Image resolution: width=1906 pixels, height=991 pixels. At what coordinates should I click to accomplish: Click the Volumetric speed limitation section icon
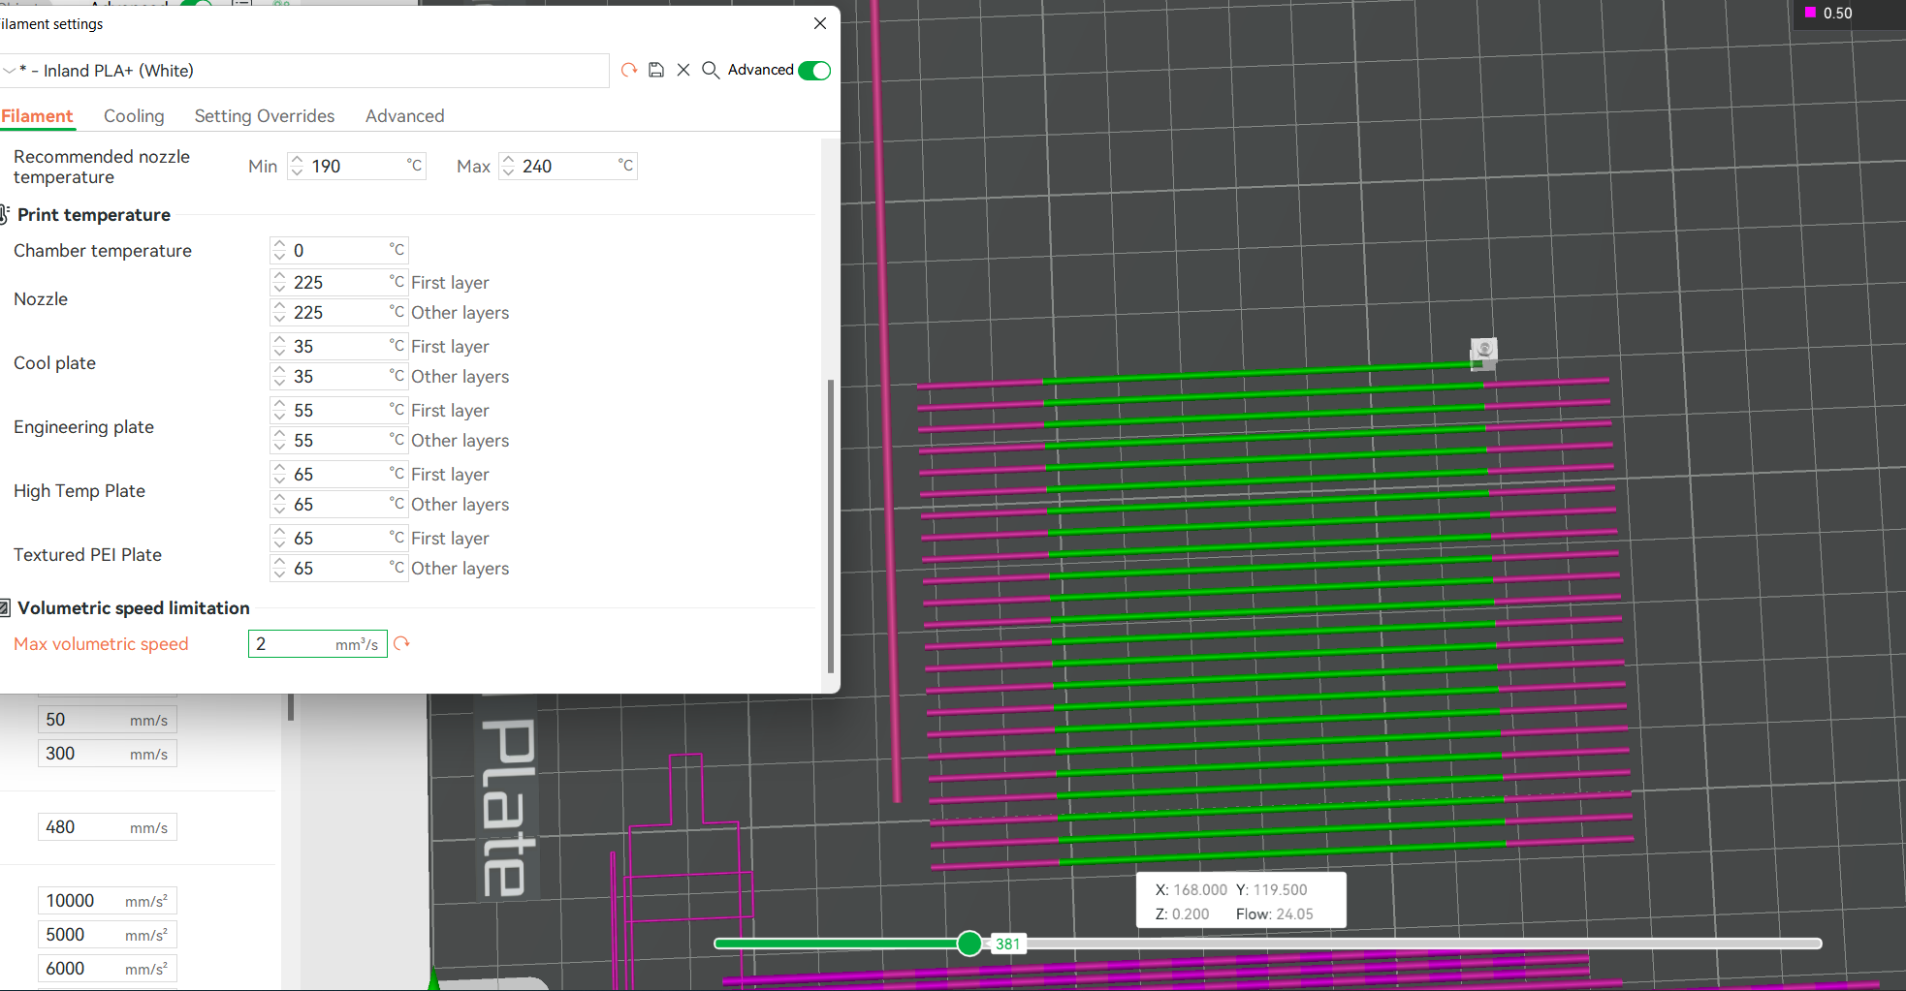click(x=7, y=607)
